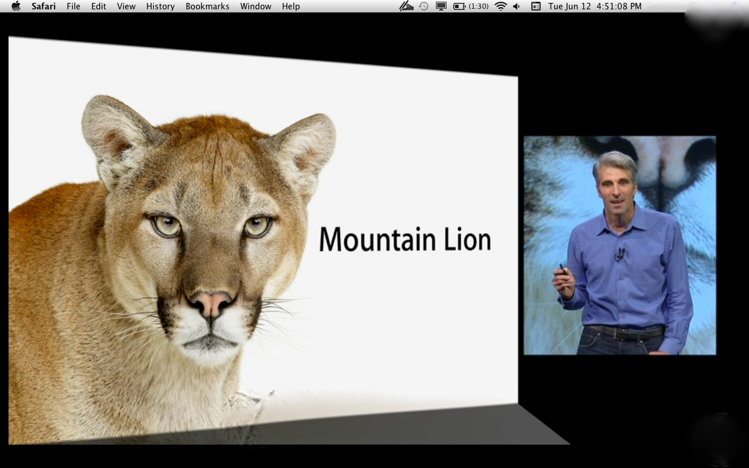Image resolution: width=749 pixels, height=468 pixels.
Task: Open the Wi-Fi status menu
Action: (500, 6)
